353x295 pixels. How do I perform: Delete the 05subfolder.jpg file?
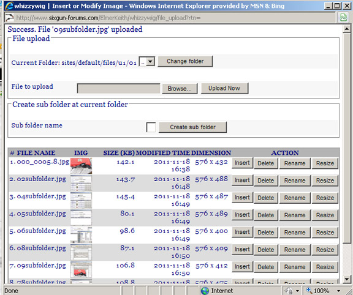265,215
